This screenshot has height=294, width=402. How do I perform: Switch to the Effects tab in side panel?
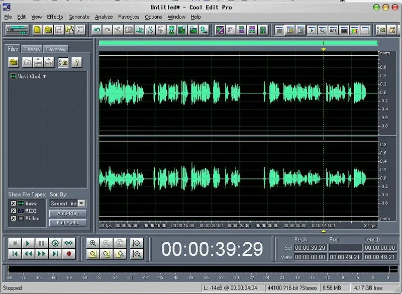pyautogui.click(x=32, y=49)
